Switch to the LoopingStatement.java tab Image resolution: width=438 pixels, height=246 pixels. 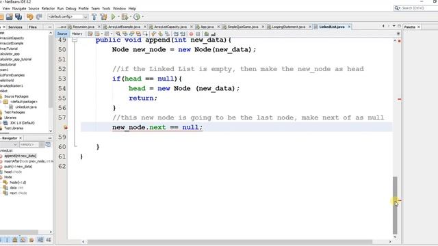point(288,27)
